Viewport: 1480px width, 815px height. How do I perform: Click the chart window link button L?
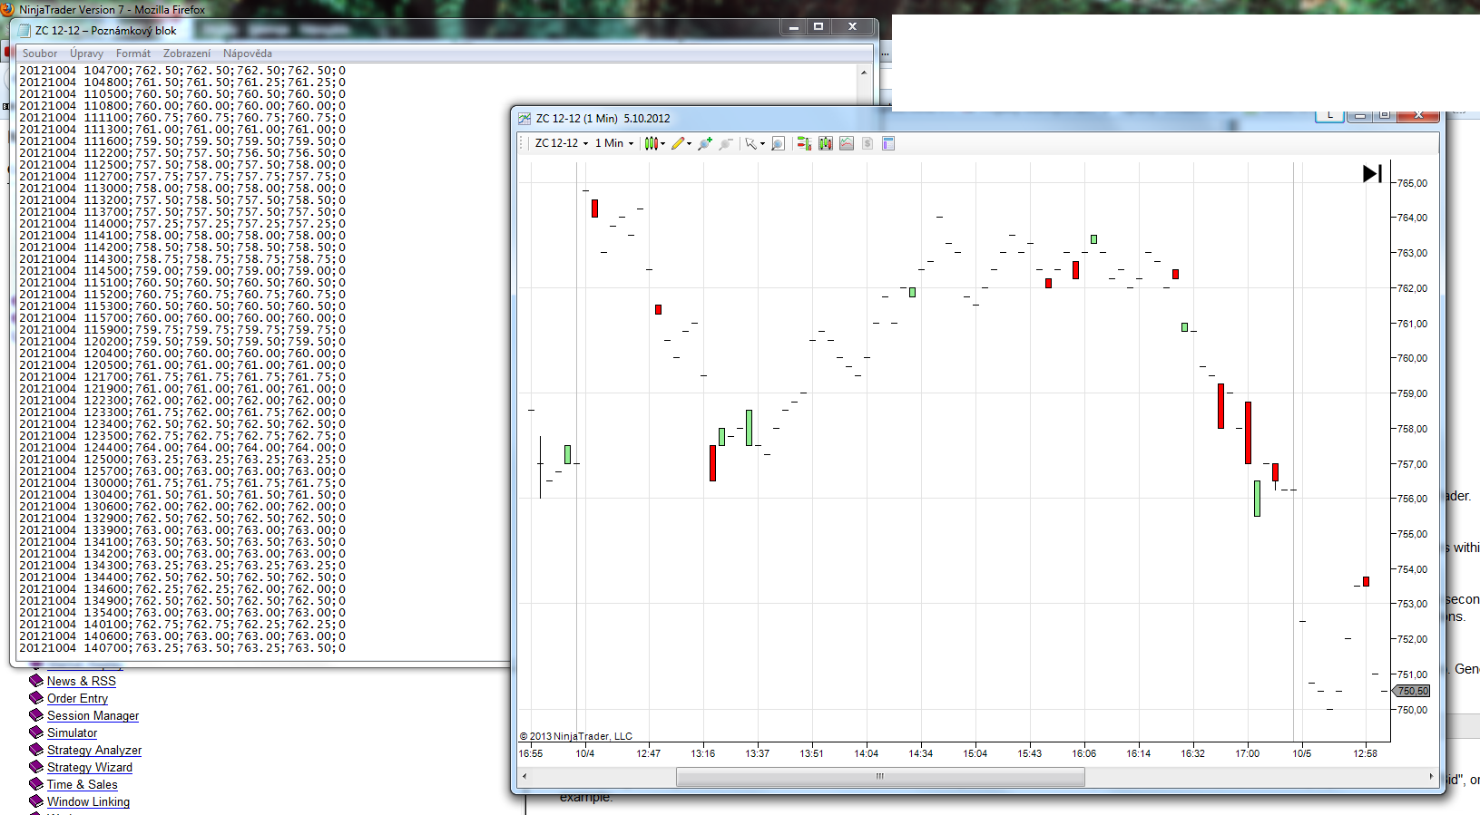tap(1329, 115)
